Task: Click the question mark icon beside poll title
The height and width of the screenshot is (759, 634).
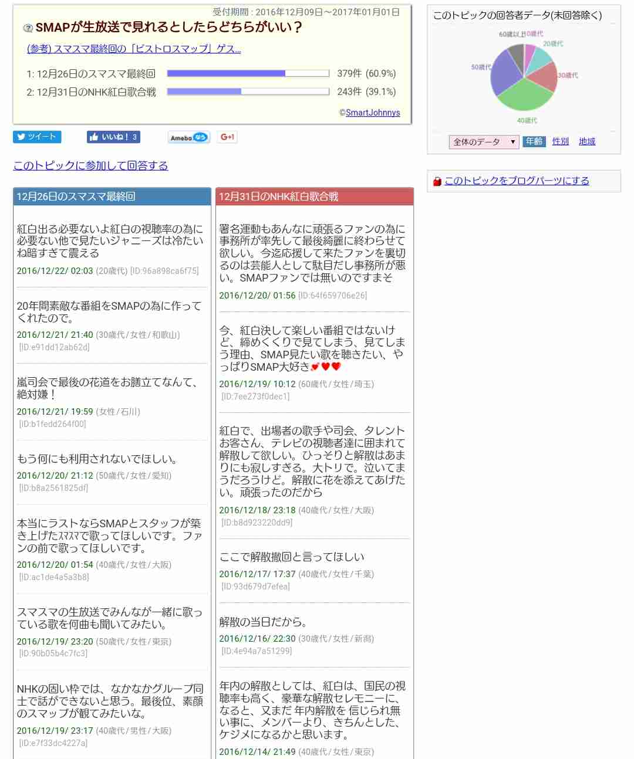Action: coord(28,28)
